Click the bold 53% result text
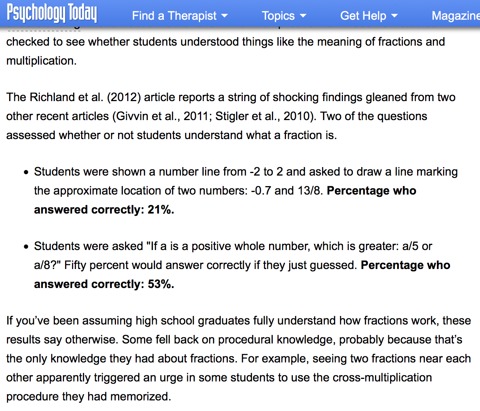The image size is (480, 411). 160,284
